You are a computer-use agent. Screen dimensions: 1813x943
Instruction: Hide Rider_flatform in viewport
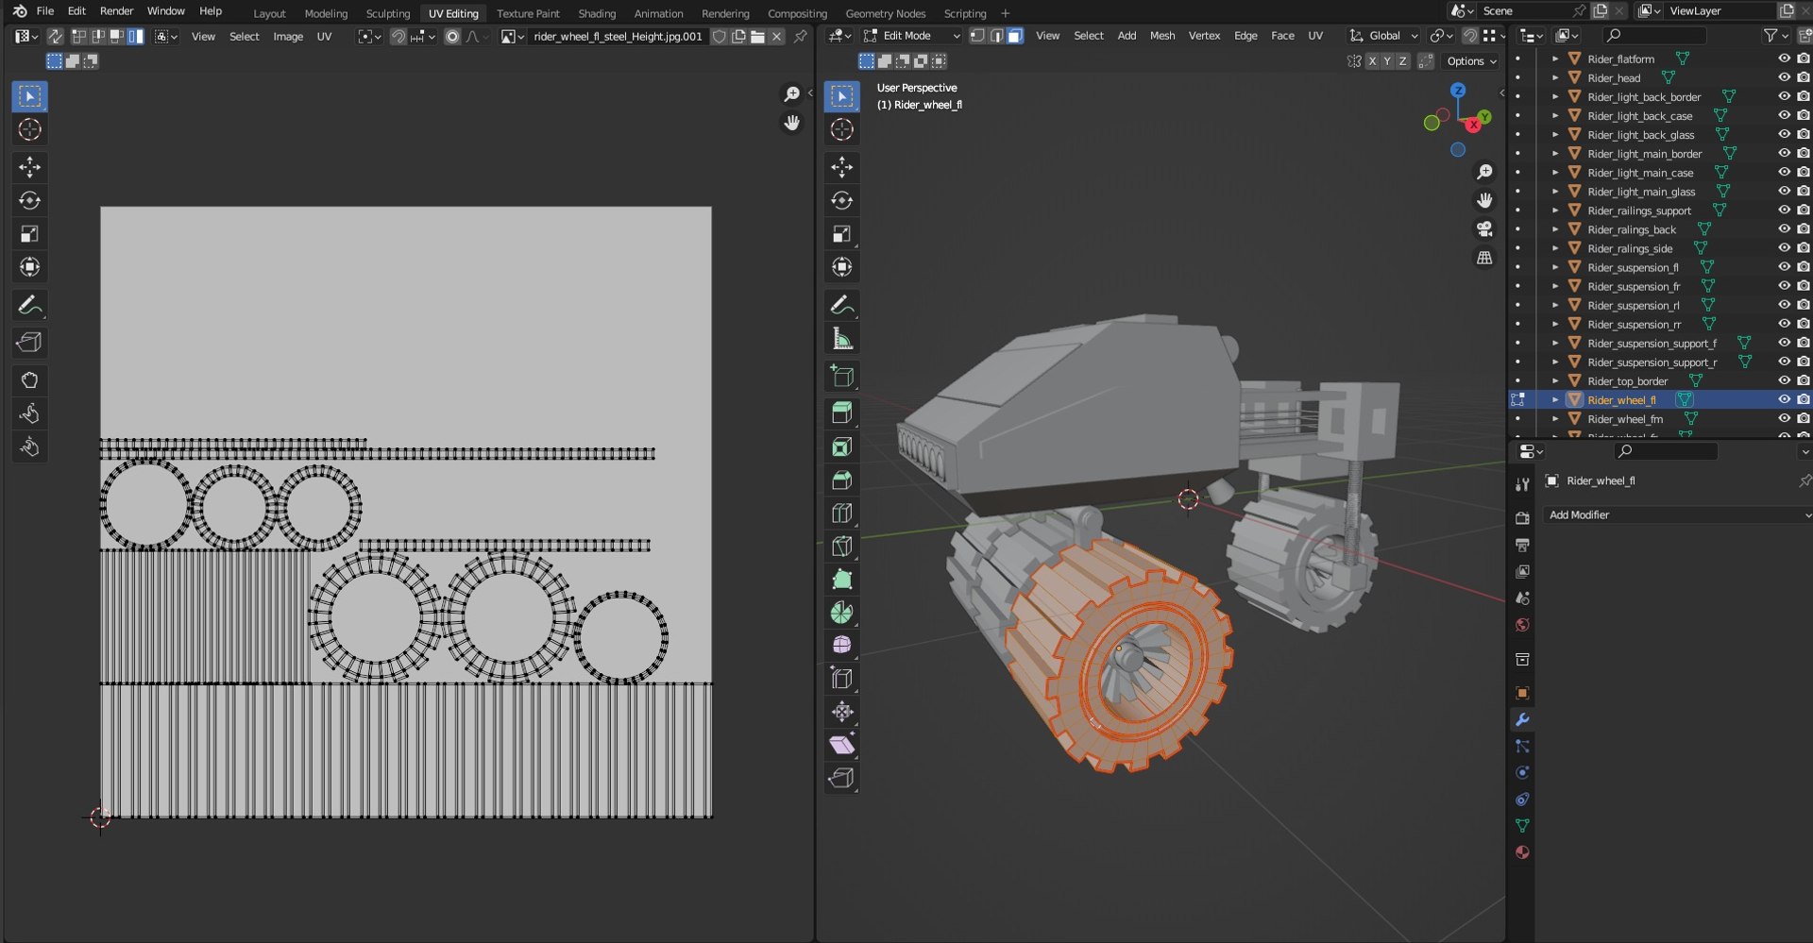(x=1784, y=59)
